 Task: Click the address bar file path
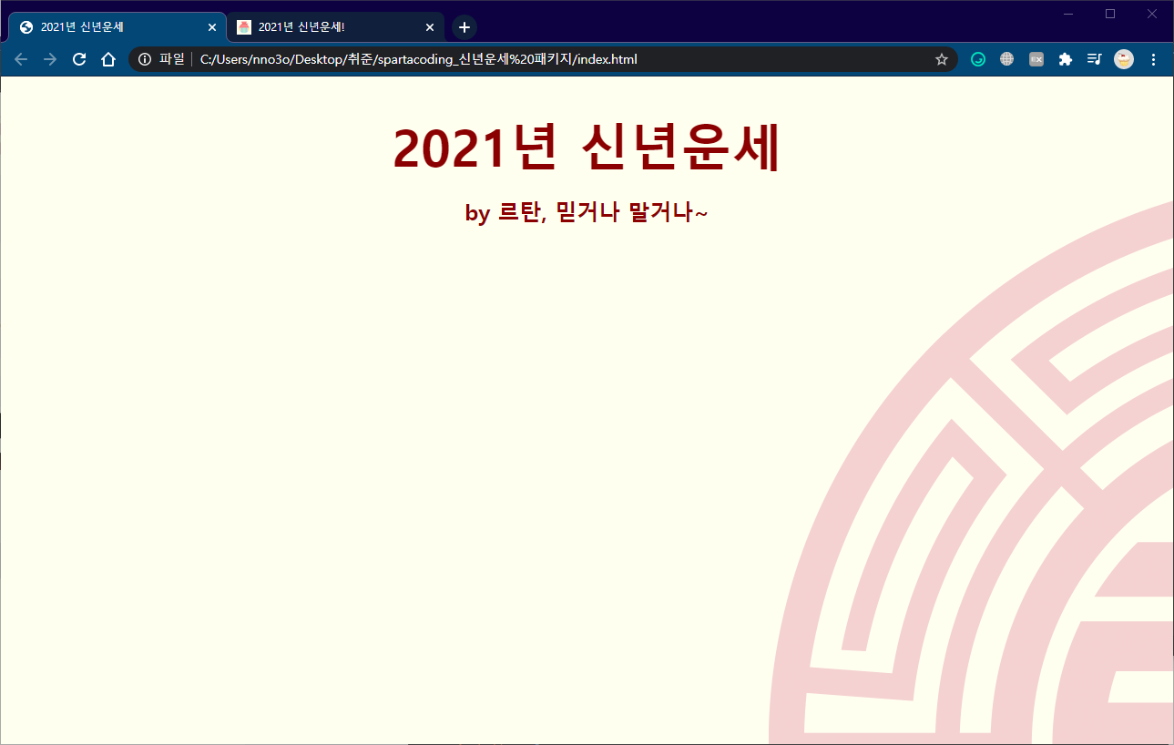pos(418,59)
